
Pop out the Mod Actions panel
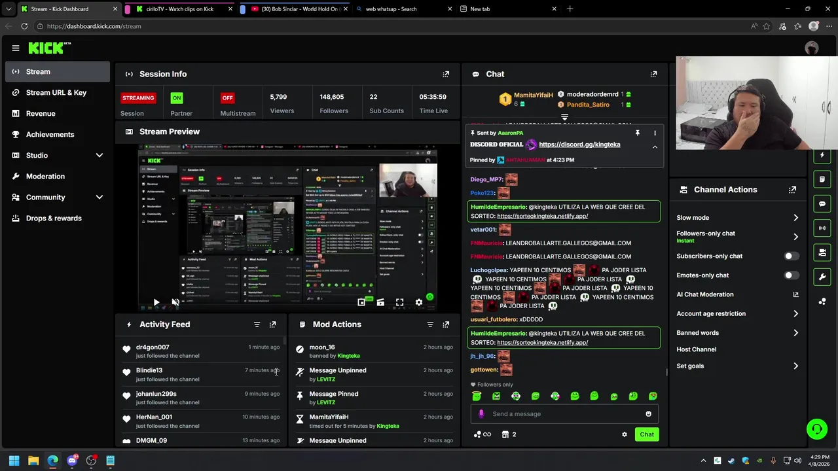point(446,324)
